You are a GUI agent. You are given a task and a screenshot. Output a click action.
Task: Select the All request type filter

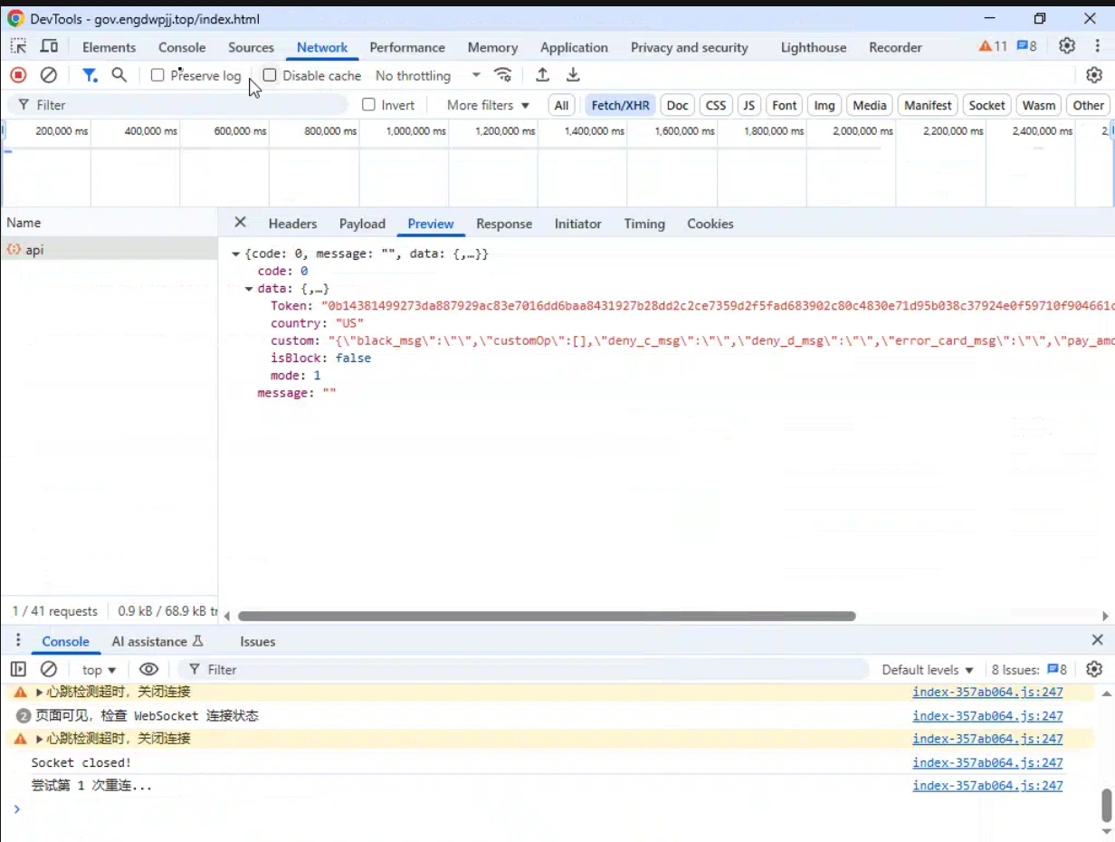point(562,105)
